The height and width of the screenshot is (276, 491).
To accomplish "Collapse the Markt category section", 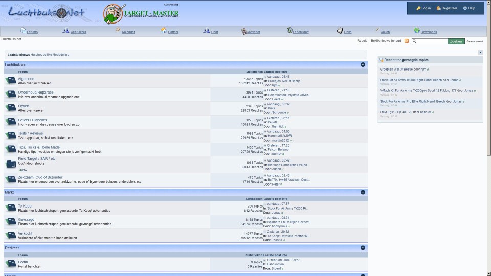I will point(363,192).
